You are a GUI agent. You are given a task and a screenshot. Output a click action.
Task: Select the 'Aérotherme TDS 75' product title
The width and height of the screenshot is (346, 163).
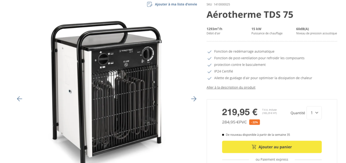point(250,14)
